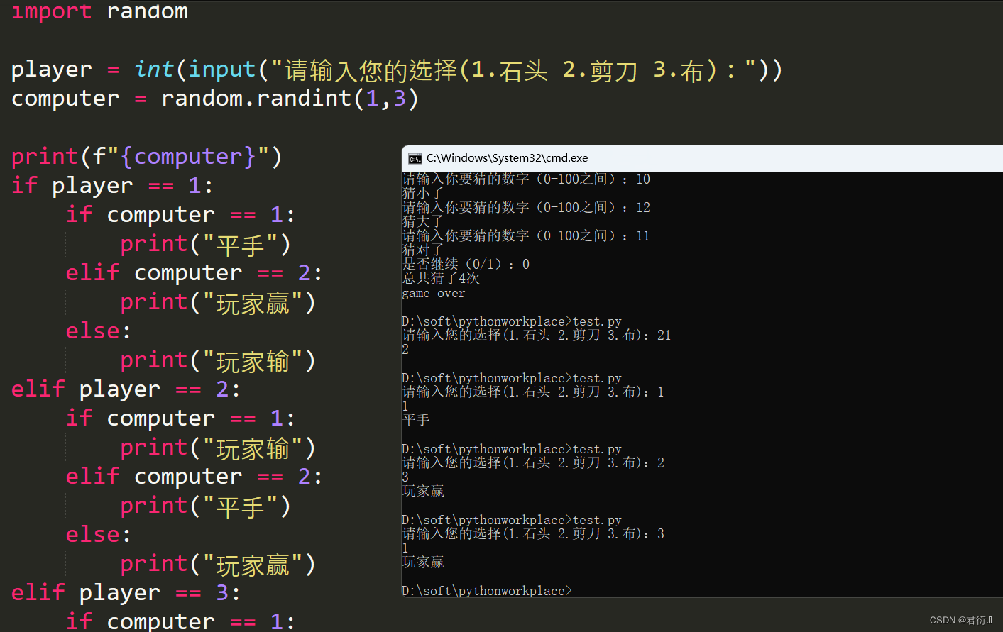This screenshot has height=632, width=1003.
Task: Click the cmd line ending with '：12'
Action: click(x=526, y=207)
